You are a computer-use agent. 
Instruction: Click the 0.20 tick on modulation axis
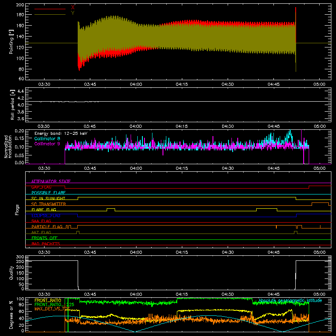(x=19, y=131)
